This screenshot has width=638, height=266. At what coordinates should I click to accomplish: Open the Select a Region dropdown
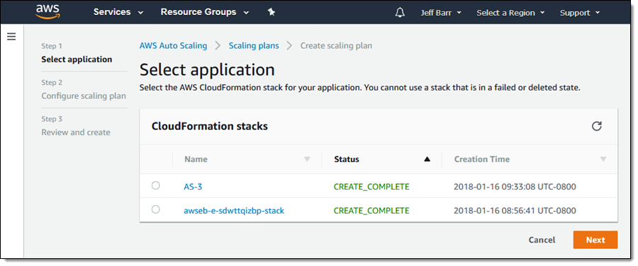[510, 13]
